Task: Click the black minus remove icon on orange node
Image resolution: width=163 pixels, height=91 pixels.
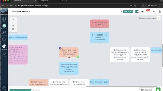Action: tap(69, 57)
